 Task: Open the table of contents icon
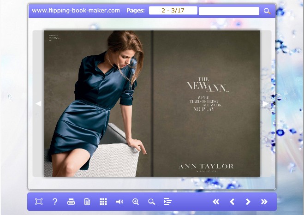pyautogui.click(x=167, y=202)
